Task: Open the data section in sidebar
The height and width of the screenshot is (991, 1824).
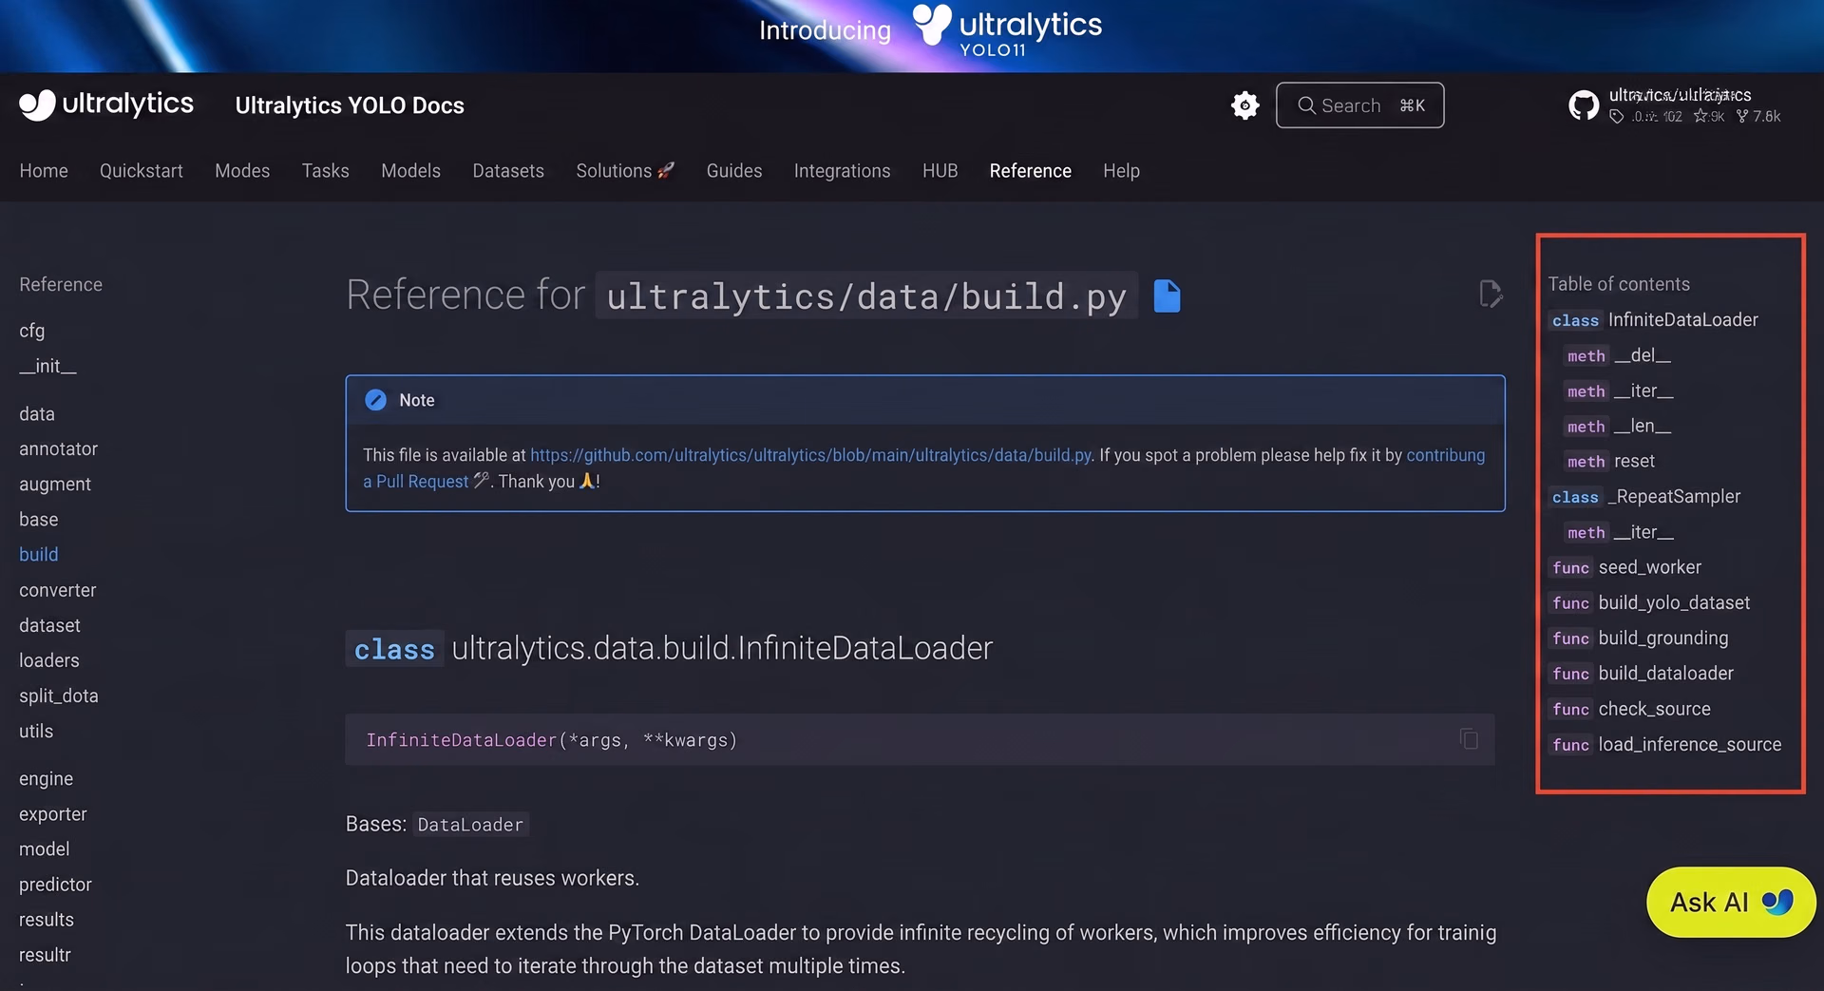Action: [37, 414]
